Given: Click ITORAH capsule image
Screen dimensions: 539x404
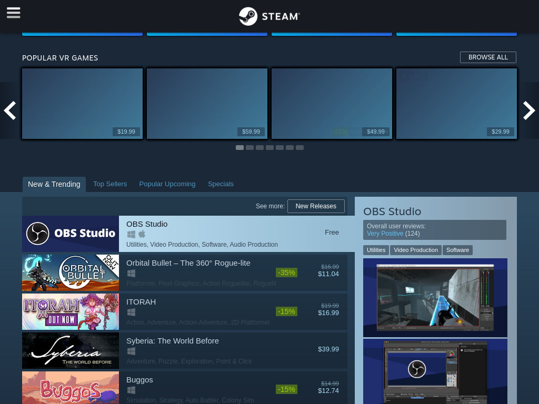Looking at the screenshot, I should point(71,311).
